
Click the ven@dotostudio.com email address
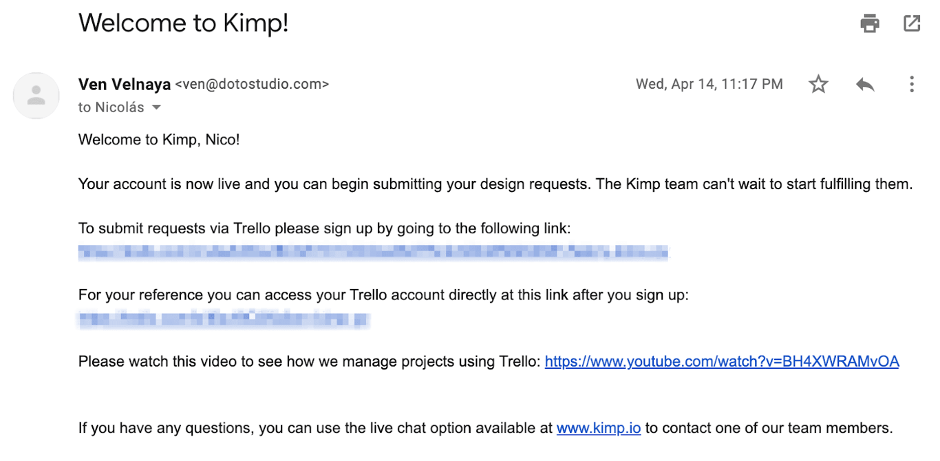tap(252, 84)
